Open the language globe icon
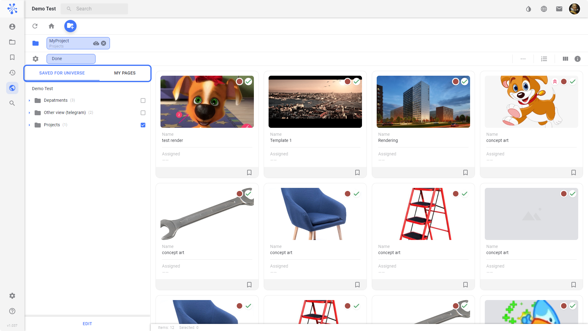 tap(544, 9)
